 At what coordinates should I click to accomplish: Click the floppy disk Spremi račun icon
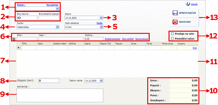[x=175, y=13]
